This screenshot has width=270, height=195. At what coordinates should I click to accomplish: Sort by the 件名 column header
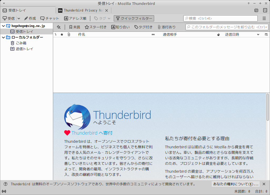click(x=82, y=34)
